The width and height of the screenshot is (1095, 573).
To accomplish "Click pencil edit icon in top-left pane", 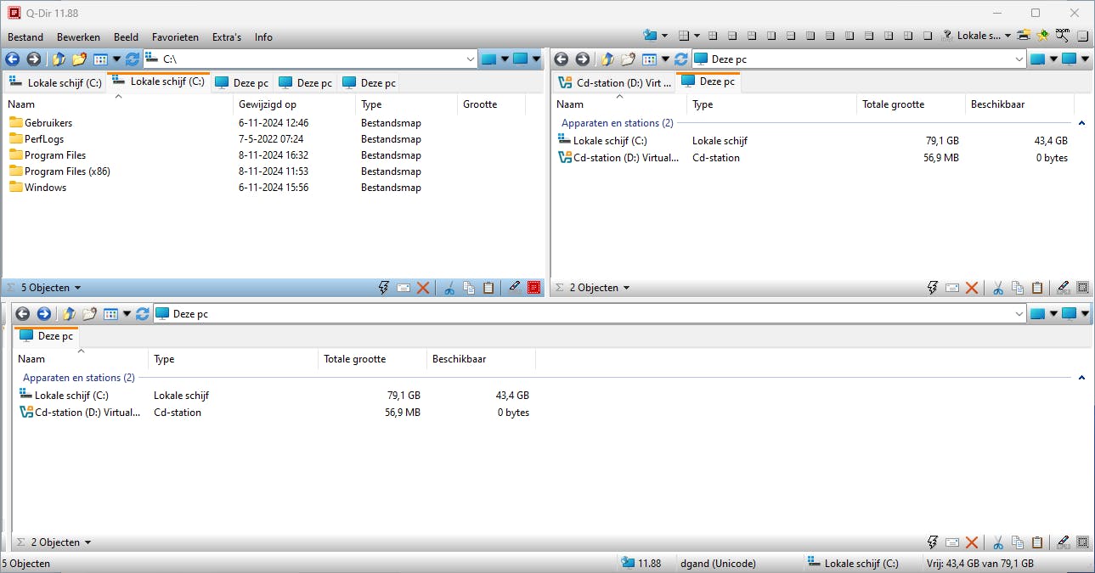I will pyautogui.click(x=515, y=288).
